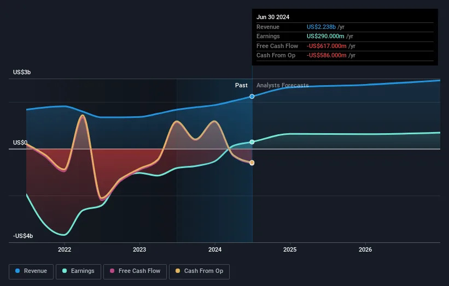Viewport: 449px width, 286px height.
Task: Click the 2022 x-axis label
Action: coord(65,250)
